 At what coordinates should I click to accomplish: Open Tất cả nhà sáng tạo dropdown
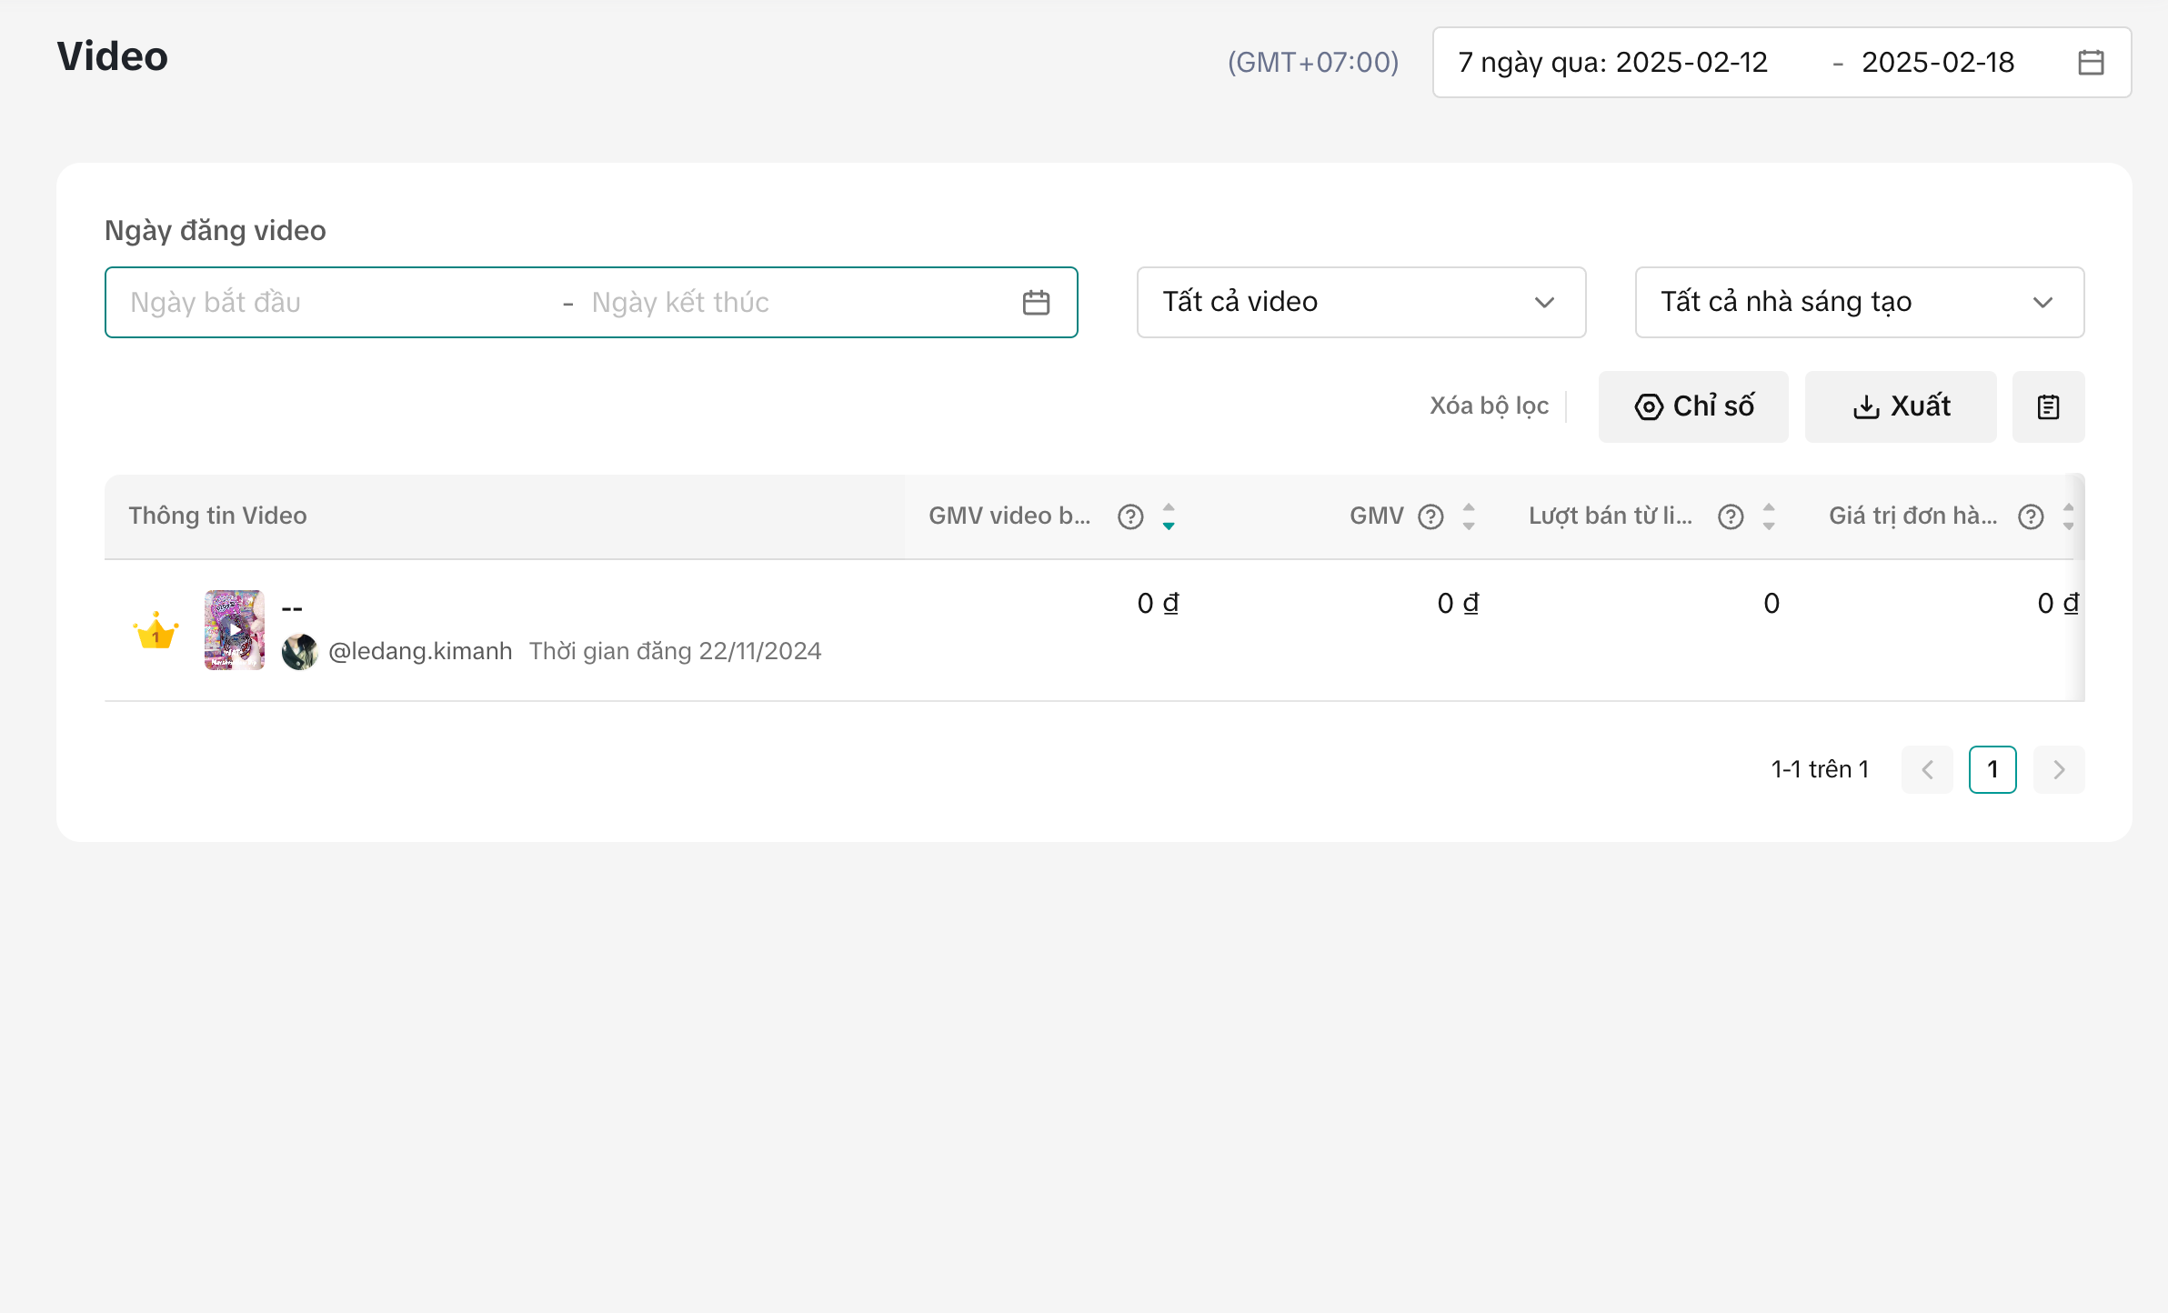pyautogui.click(x=1859, y=303)
